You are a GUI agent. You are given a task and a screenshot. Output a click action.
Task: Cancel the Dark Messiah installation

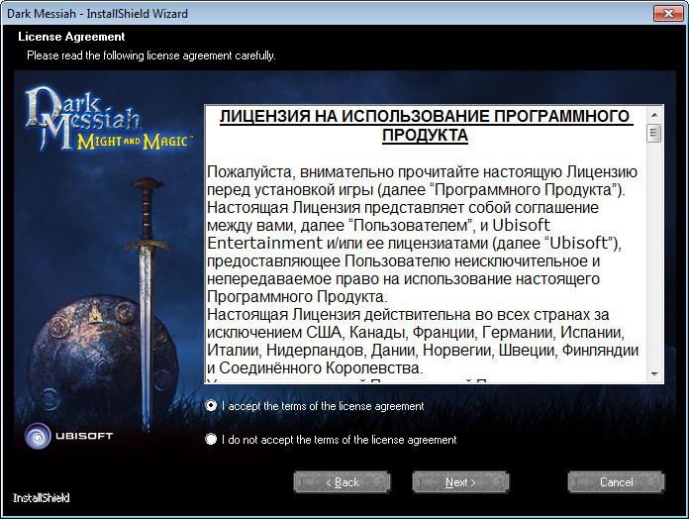[616, 482]
